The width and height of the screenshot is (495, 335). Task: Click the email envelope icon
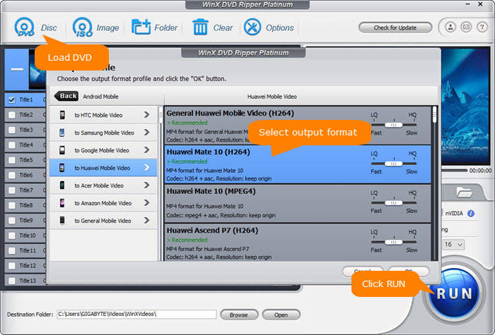pos(466,27)
